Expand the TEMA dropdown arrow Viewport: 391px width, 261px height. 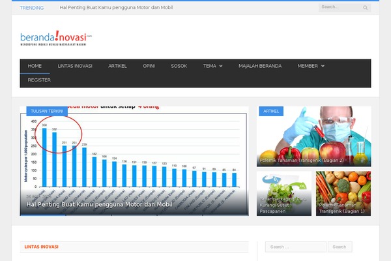click(x=221, y=66)
